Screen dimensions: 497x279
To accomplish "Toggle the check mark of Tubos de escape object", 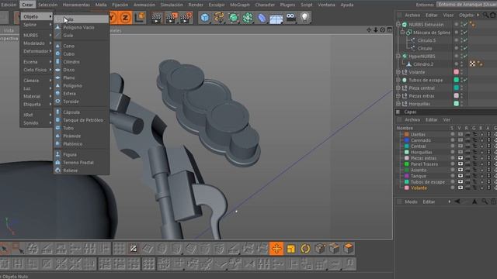I will tap(465, 80).
